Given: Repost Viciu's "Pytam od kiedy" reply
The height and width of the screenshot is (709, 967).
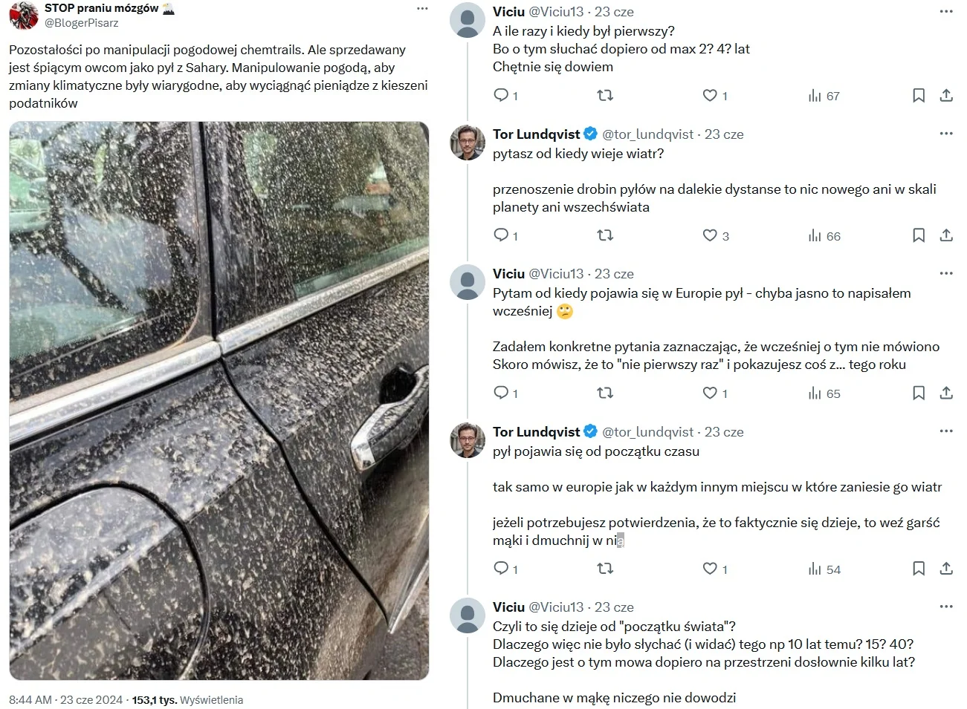Looking at the screenshot, I should pos(605,393).
